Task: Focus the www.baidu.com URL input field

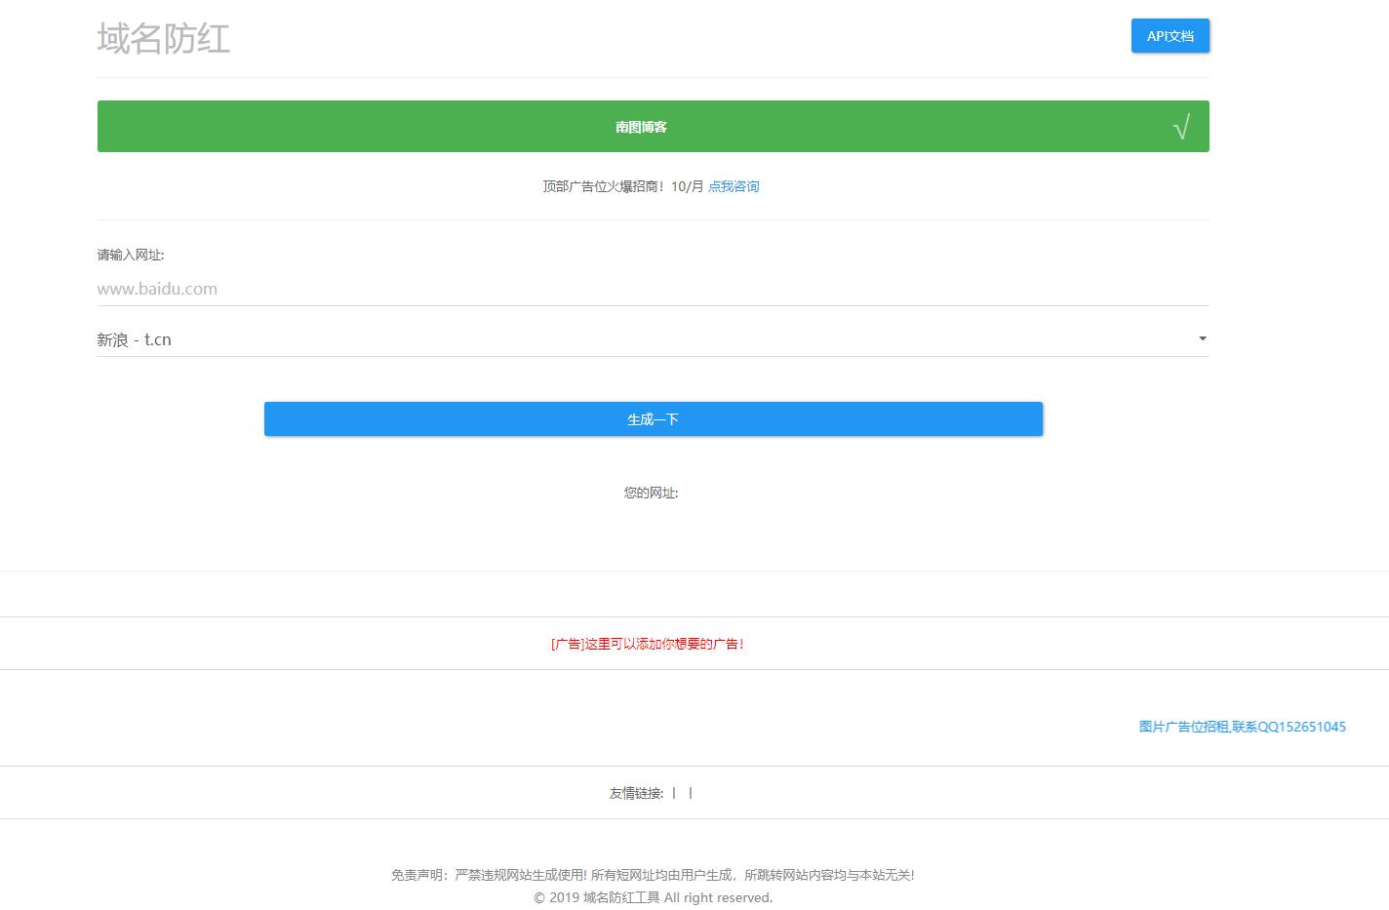Action: point(652,289)
